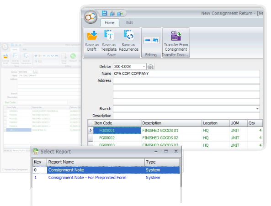Click the Key column header in Select Report
271x206 pixels.
pos(40,162)
